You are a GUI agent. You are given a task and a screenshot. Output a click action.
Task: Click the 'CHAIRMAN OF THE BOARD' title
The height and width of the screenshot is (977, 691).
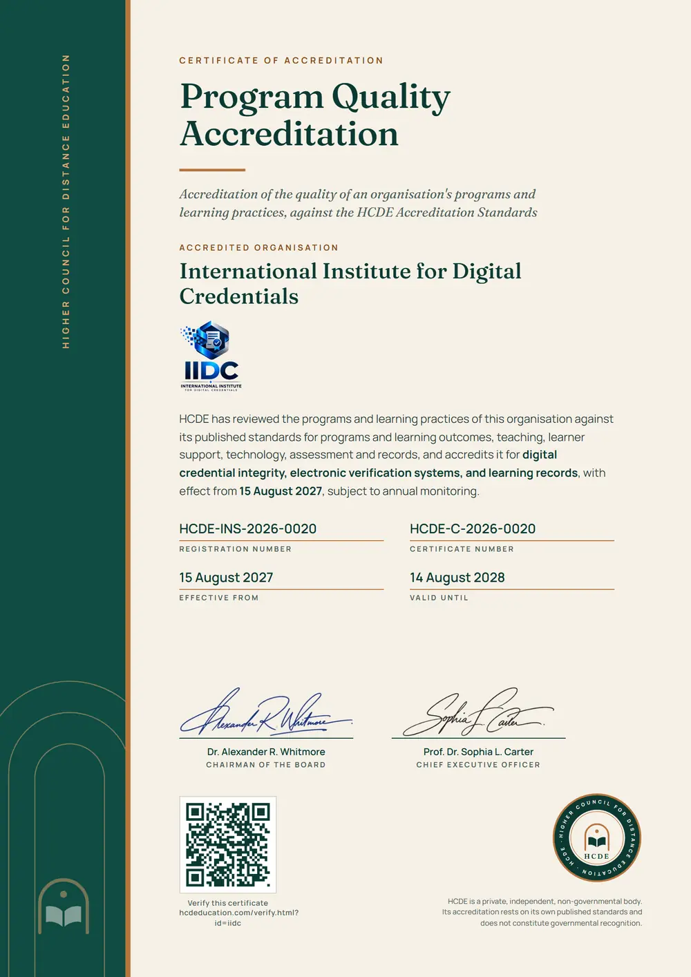point(266,765)
